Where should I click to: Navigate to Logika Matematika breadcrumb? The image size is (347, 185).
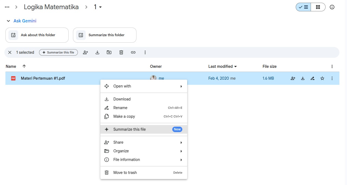pos(51,7)
